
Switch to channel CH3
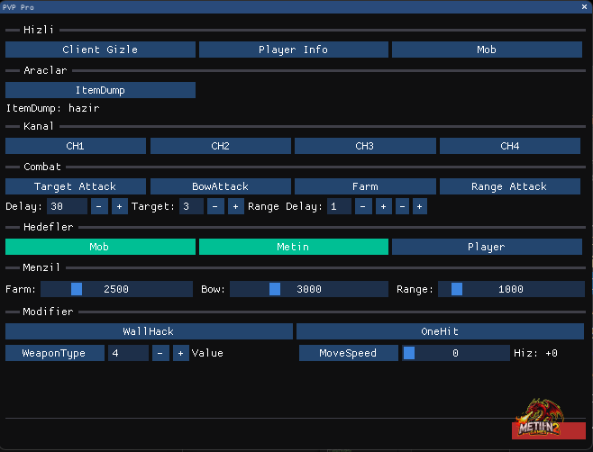point(365,146)
